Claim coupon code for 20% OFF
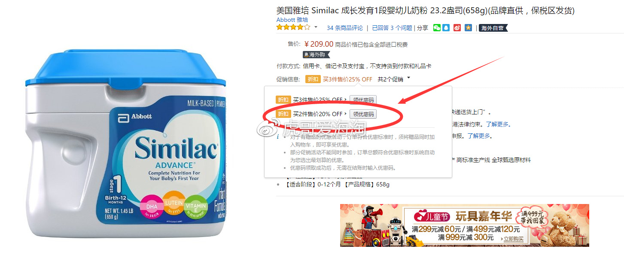The height and width of the screenshot is (255, 624). tap(363, 114)
